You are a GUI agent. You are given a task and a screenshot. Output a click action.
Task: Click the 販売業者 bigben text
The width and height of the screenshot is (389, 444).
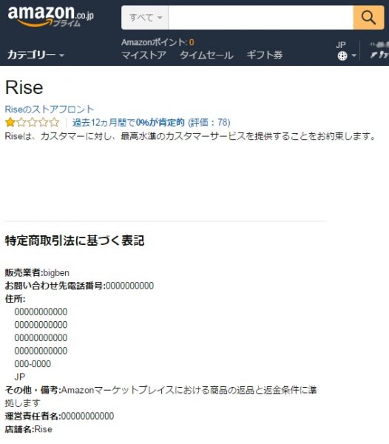click(37, 273)
